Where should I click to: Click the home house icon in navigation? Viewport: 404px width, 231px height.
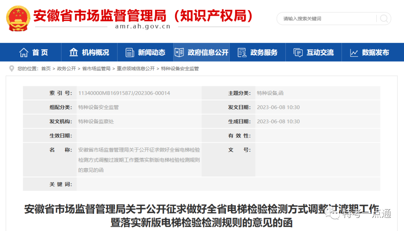[24, 53]
